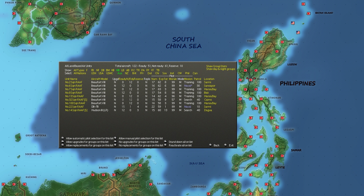
Task: Click the Exit arrow icon
Action: (x=225, y=145)
